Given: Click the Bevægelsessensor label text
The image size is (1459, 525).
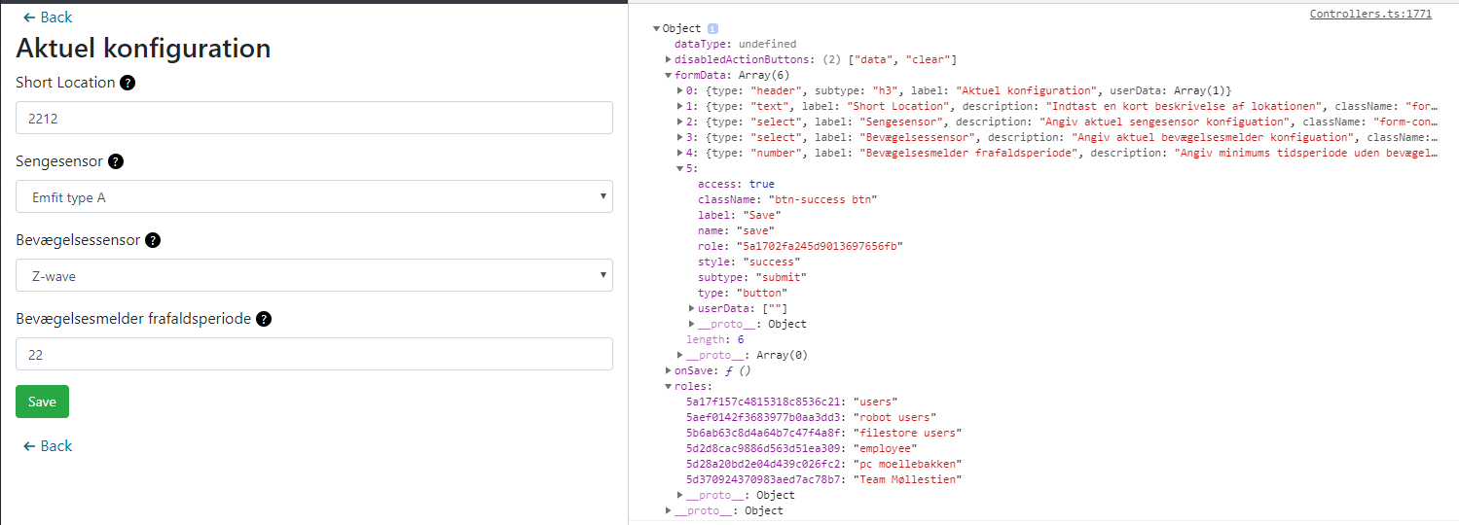Looking at the screenshot, I should pos(78,240).
